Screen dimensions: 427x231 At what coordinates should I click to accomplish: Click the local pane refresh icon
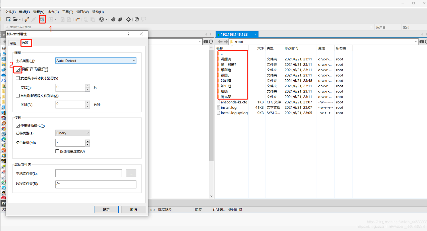click(x=211, y=42)
